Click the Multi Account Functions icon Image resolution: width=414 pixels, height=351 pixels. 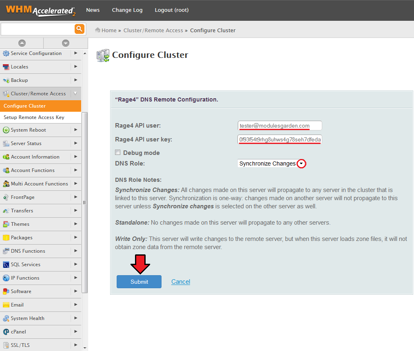(x=6, y=184)
